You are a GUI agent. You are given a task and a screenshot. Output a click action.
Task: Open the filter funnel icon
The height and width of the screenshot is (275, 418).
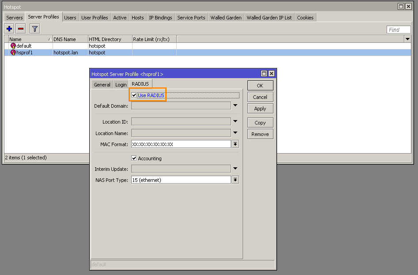(35, 29)
